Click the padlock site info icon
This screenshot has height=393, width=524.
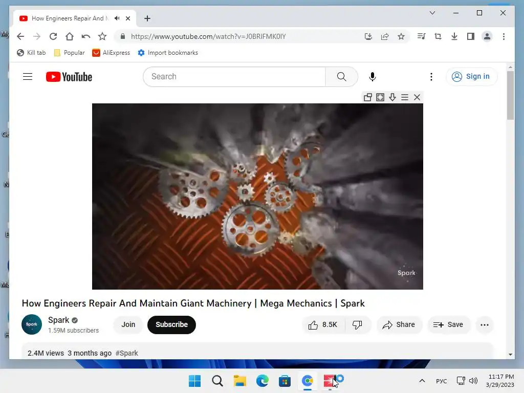[x=123, y=36]
